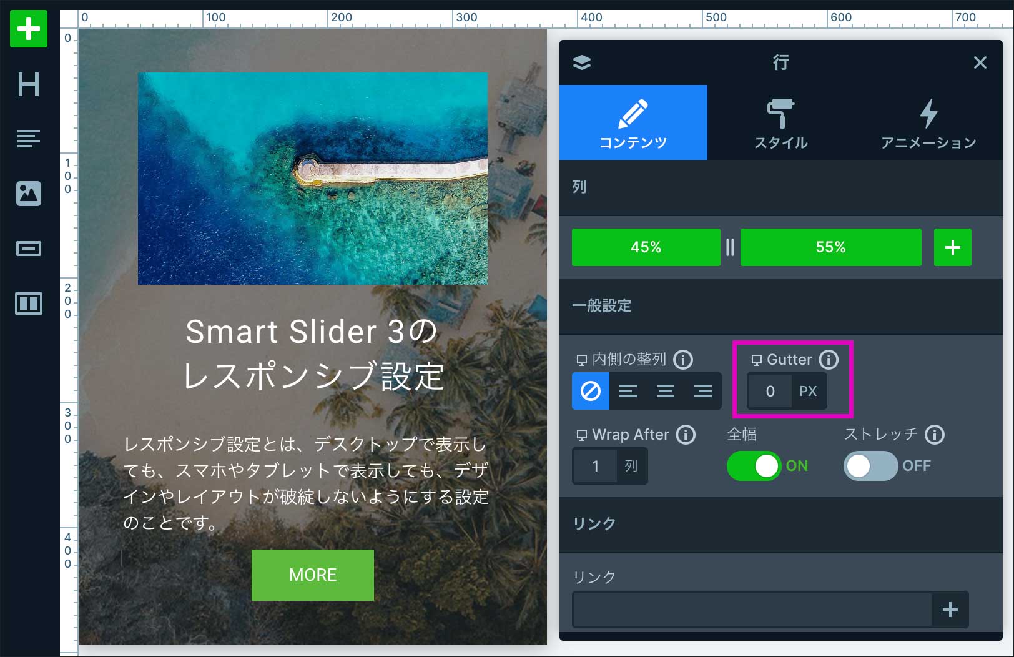
Task: Open the layers stack icon in panel header
Action: (x=582, y=62)
